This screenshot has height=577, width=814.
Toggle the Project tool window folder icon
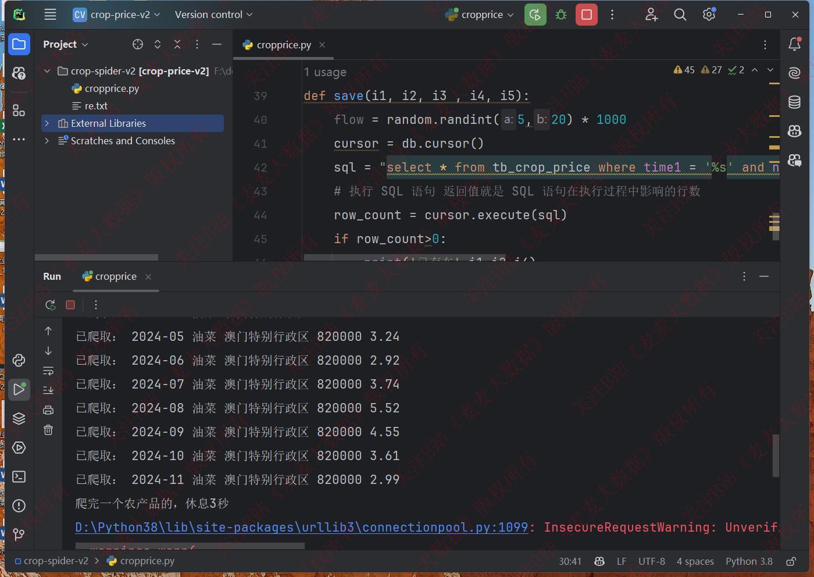tap(19, 44)
